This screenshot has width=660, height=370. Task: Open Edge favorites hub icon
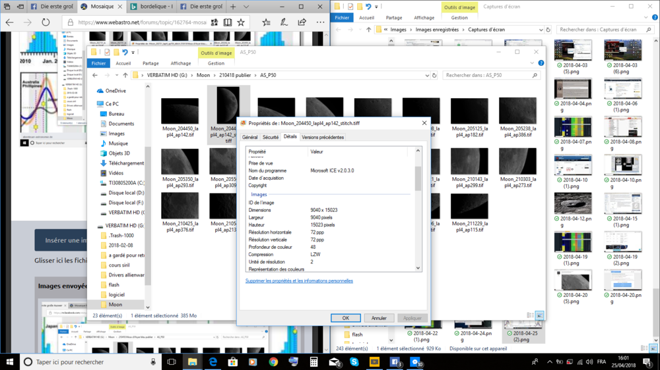tap(266, 22)
